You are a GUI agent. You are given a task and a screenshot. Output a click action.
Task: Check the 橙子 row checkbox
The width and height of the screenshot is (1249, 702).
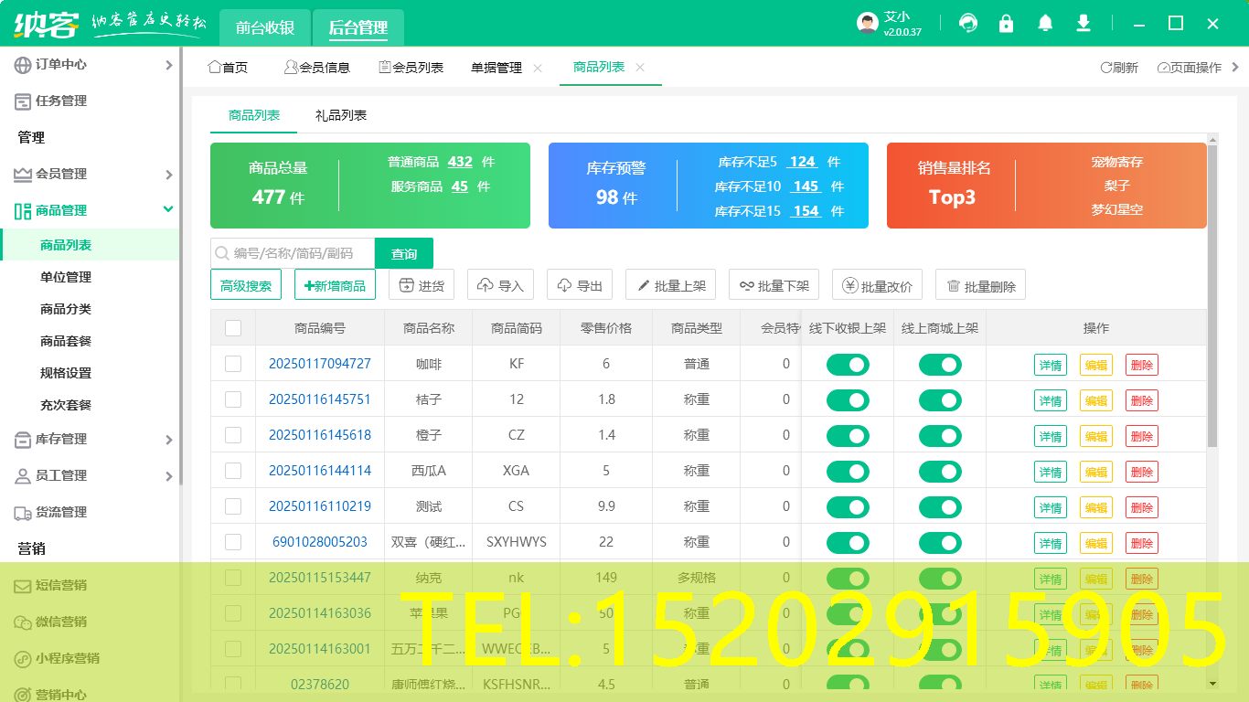[233, 435]
